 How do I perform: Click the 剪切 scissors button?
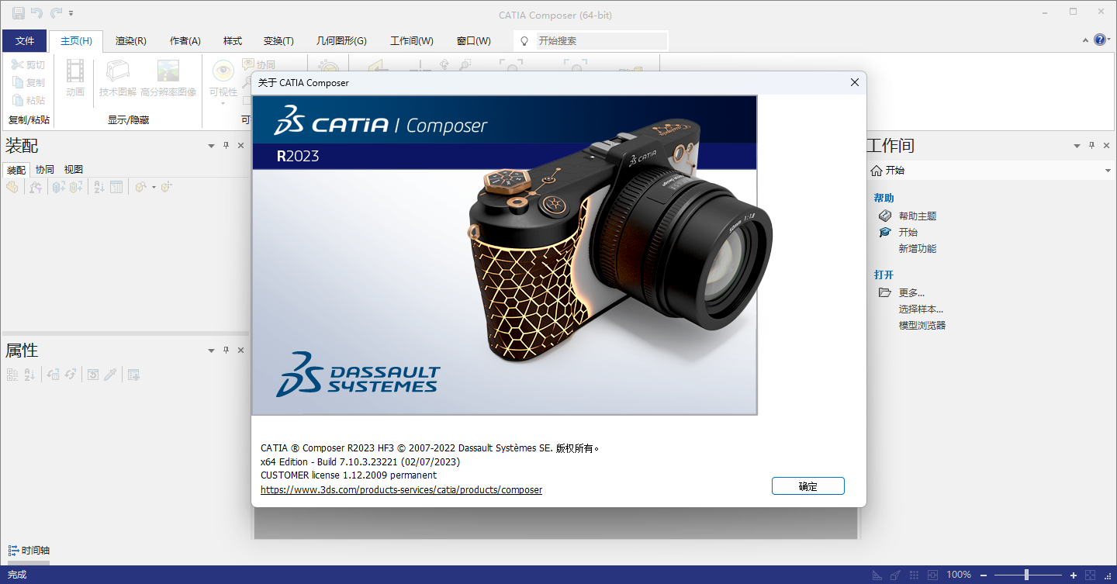[x=29, y=65]
